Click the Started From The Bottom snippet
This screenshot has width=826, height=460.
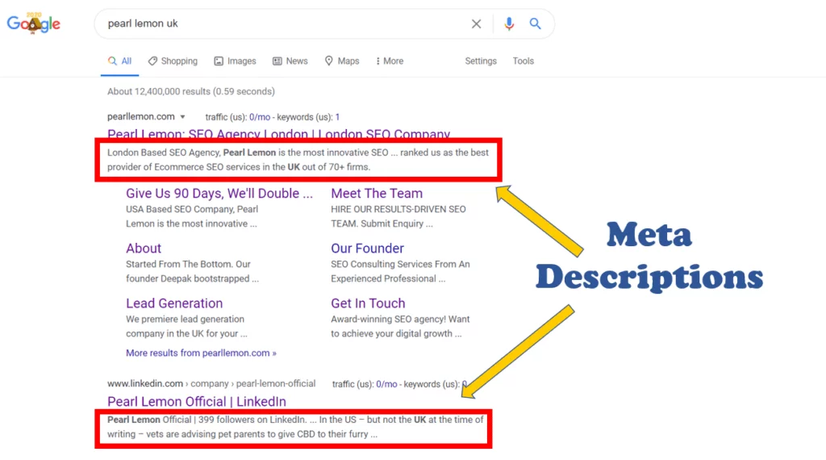tap(192, 271)
